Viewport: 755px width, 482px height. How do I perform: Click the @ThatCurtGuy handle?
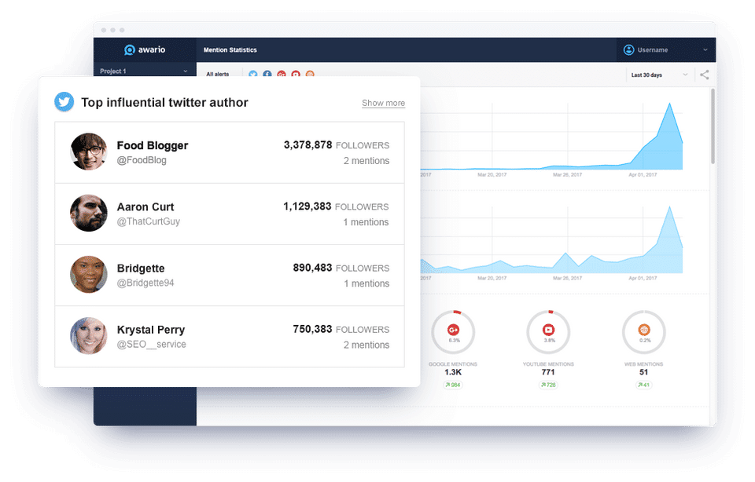[x=149, y=221]
